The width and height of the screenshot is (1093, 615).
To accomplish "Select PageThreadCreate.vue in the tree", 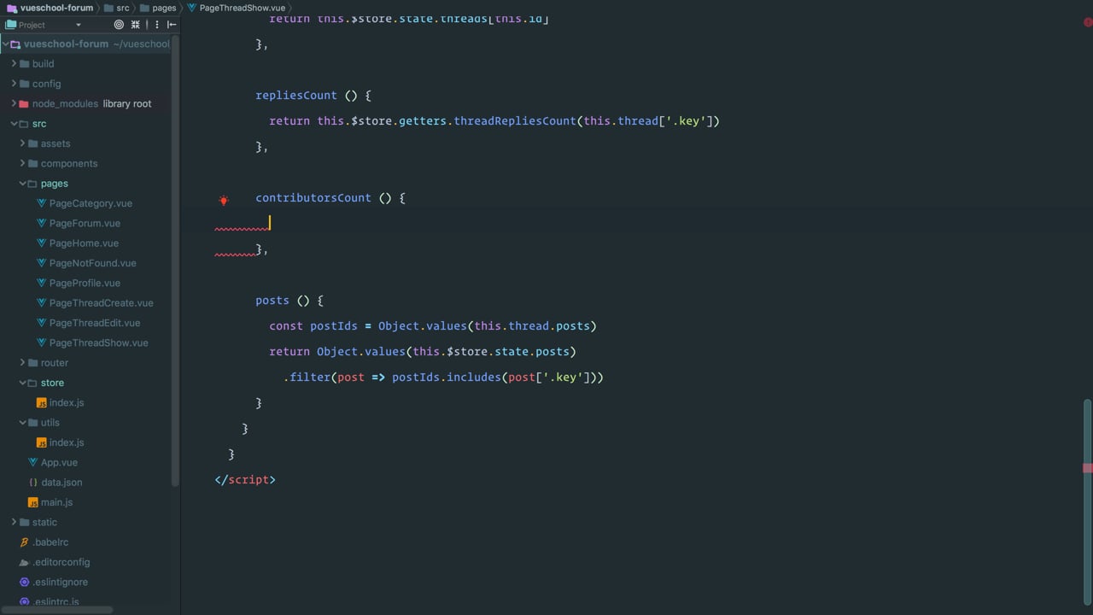I will (x=102, y=303).
